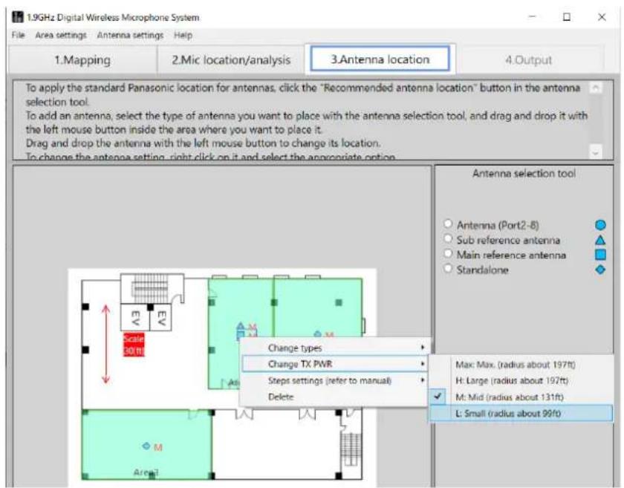The height and width of the screenshot is (488, 624).
Task: Select the Sub reference antenna radio button
Action: click(x=448, y=239)
